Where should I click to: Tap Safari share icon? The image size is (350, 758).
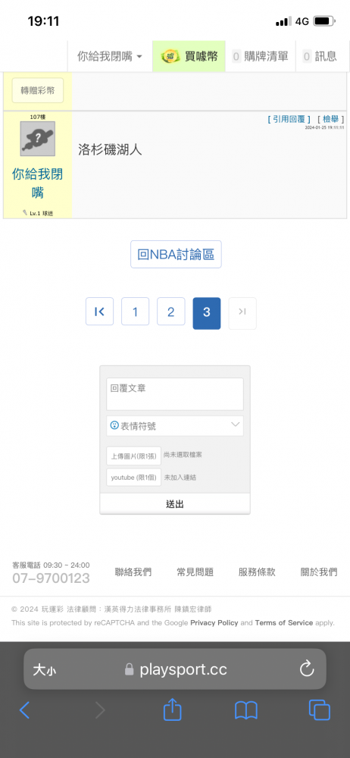click(172, 710)
